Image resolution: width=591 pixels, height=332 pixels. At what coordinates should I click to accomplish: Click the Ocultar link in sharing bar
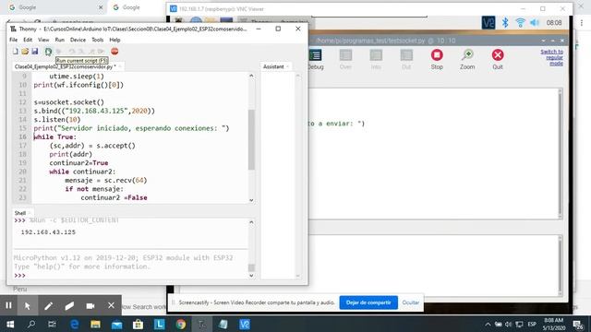(410, 302)
